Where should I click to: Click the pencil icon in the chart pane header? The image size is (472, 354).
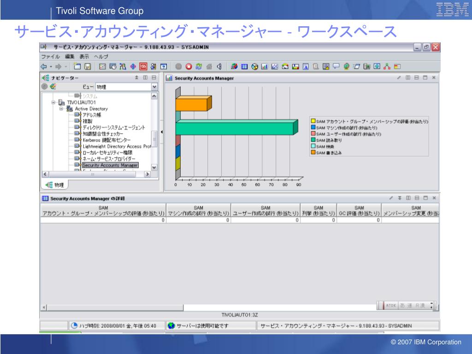click(399, 77)
